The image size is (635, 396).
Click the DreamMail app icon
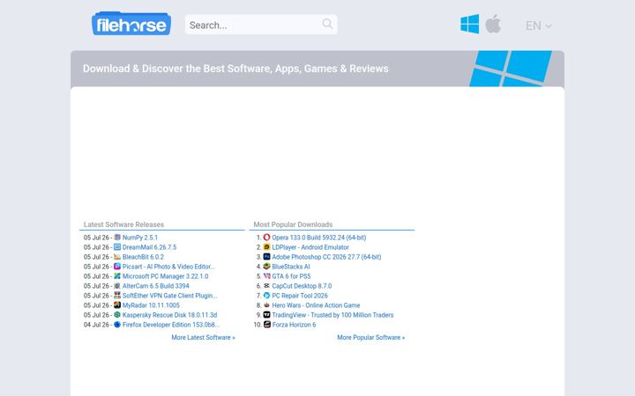tap(117, 247)
